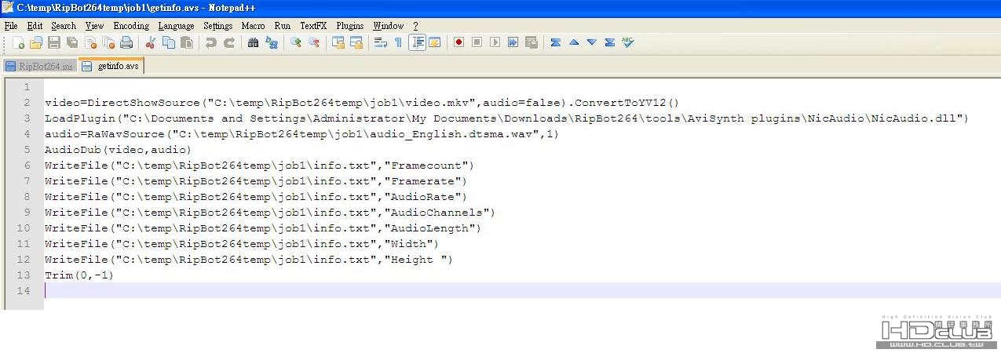Click the WriteFile "Framecount" line
This screenshot has width=1001, height=353.
259,166
